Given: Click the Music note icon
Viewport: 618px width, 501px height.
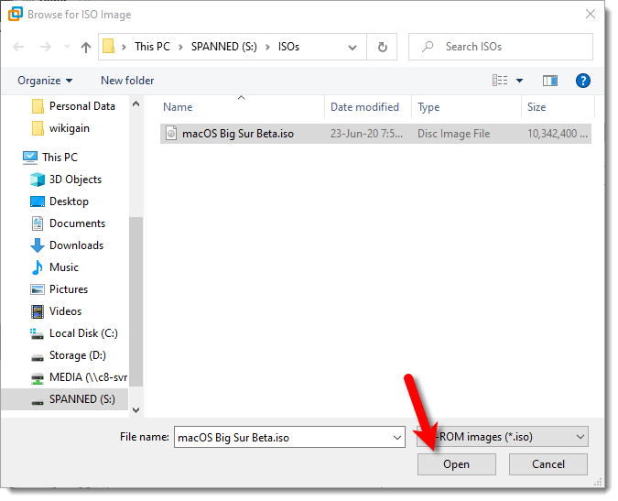Looking at the screenshot, I should point(37,267).
